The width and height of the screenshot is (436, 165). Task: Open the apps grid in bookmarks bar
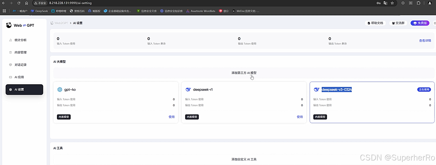coord(4,11)
